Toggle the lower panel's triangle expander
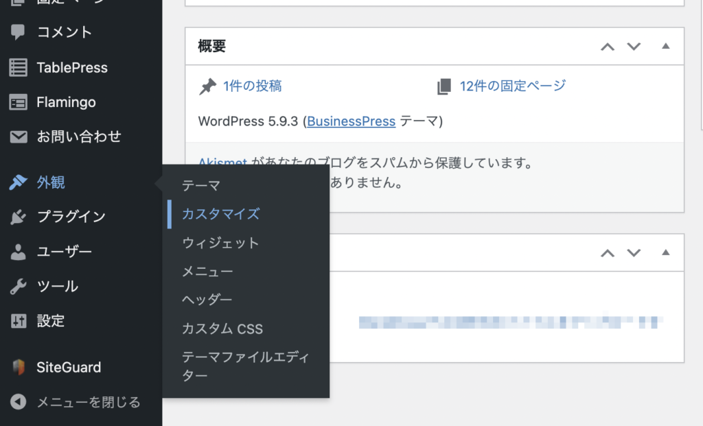Image resolution: width=703 pixels, height=426 pixels. pos(665,252)
